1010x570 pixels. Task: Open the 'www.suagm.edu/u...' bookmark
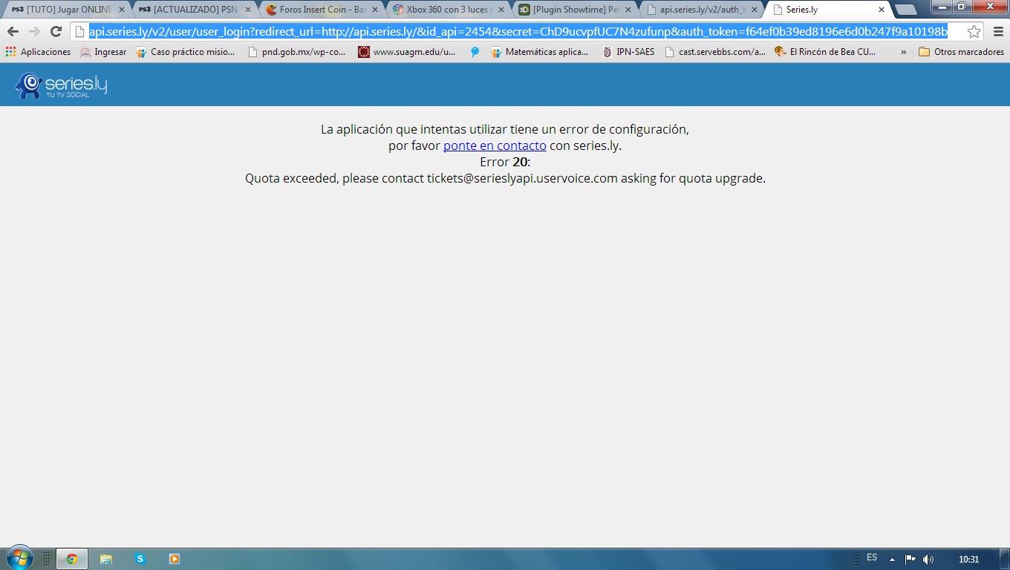pyautogui.click(x=407, y=52)
